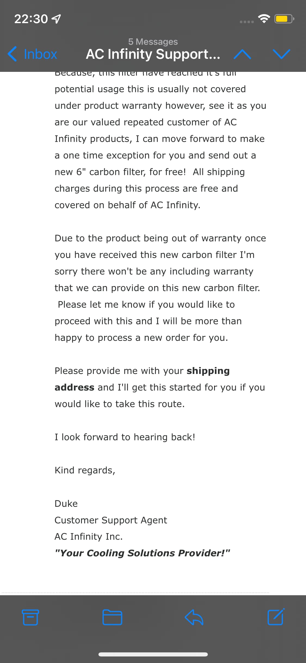Tap the battery indicator in the status bar
Image resolution: width=306 pixels, height=663 pixels.
[x=284, y=19]
